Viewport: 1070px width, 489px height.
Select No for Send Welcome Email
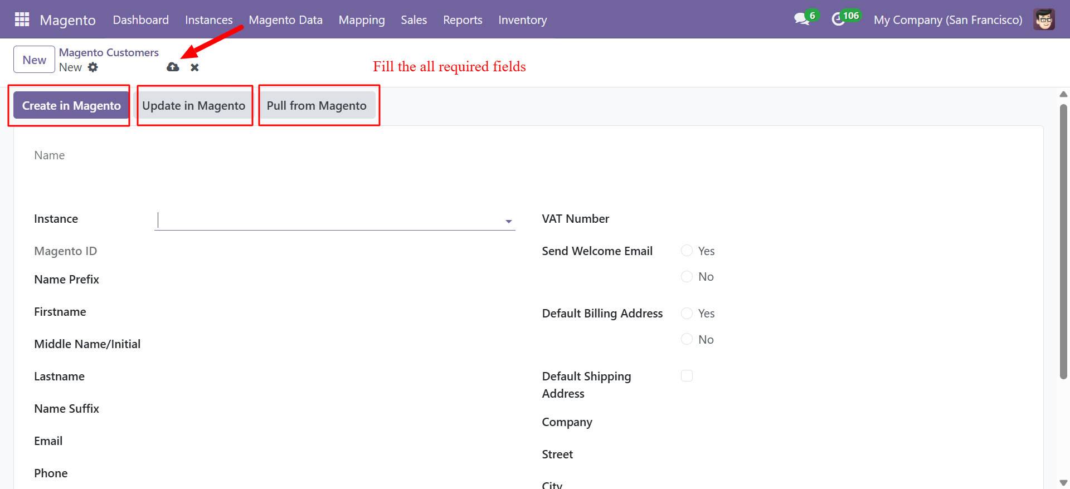687,277
